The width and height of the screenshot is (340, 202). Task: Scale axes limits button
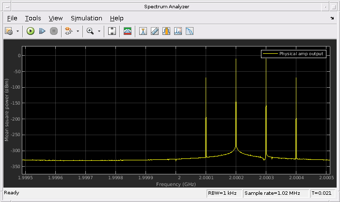tap(112, 31)
